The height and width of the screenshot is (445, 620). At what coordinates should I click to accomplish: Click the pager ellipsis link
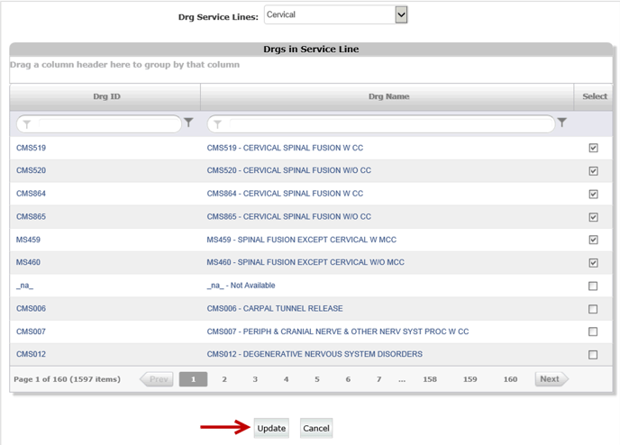click(x=402, y=380)
